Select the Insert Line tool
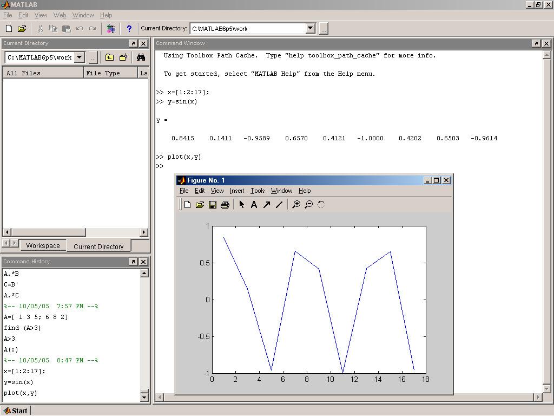 (x=279, y=204)
